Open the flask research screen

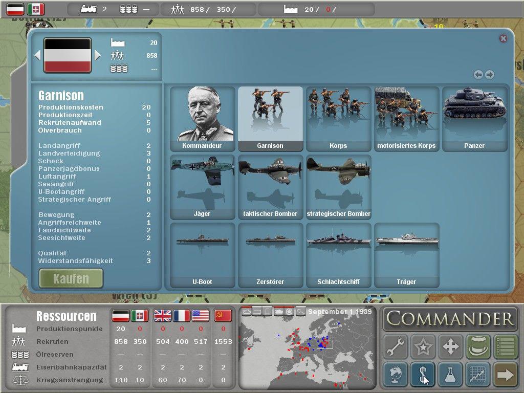coord(450,374)
